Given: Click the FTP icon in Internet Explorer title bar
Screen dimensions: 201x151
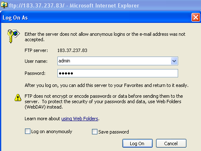Looking at the screenshot, I should click(x=4, y=5).
